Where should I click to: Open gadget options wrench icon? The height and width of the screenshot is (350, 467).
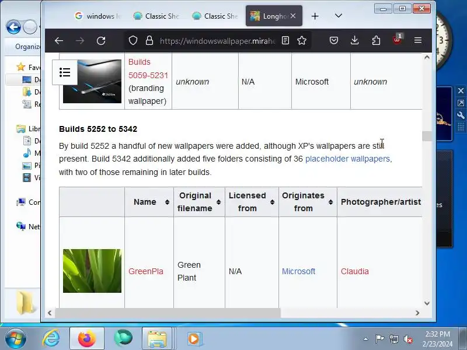click(x=461, y=115)
